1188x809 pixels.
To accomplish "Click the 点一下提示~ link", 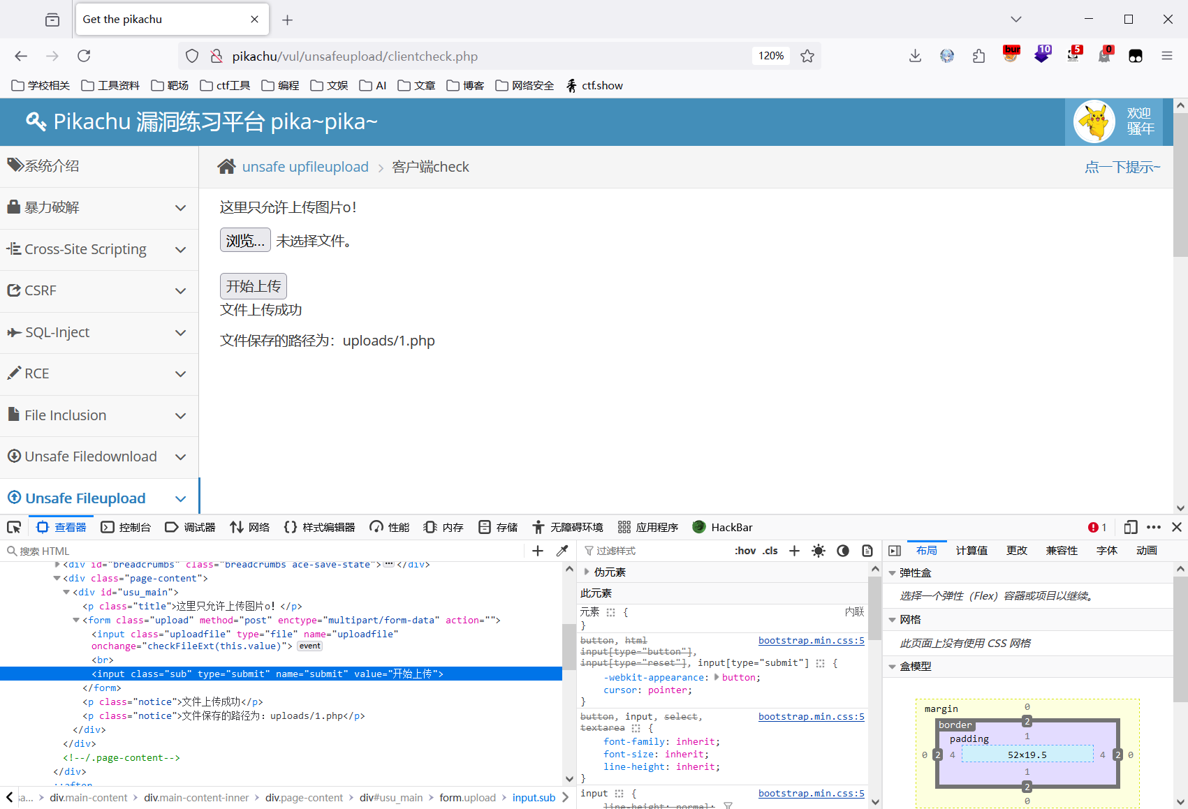I will [x=1122, y=167].
